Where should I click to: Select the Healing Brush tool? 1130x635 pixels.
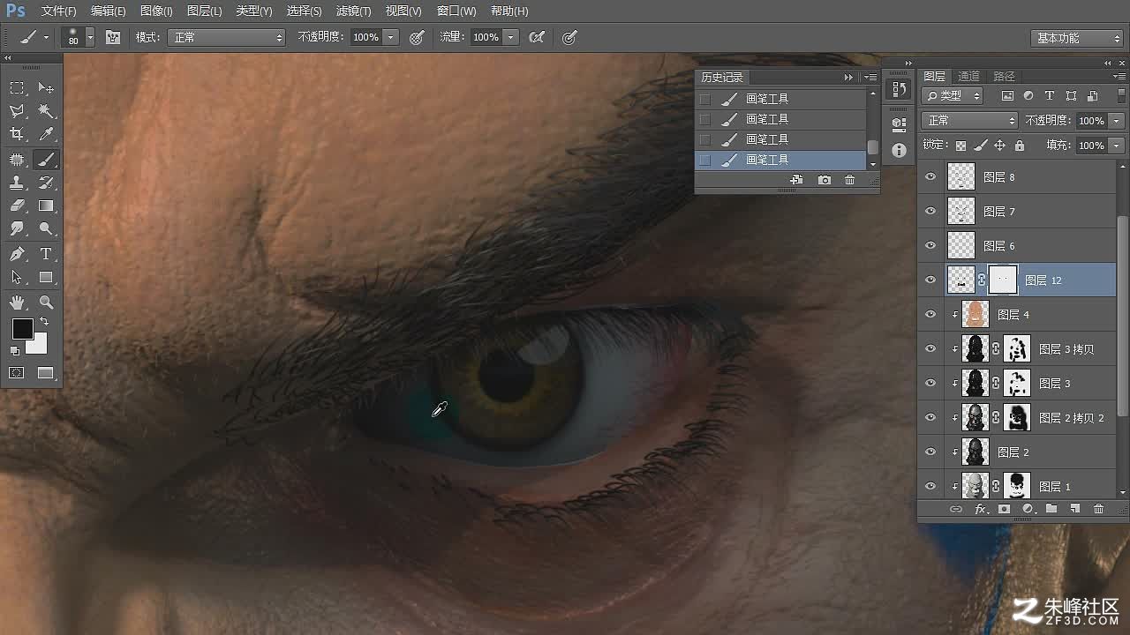click(17, 160)
